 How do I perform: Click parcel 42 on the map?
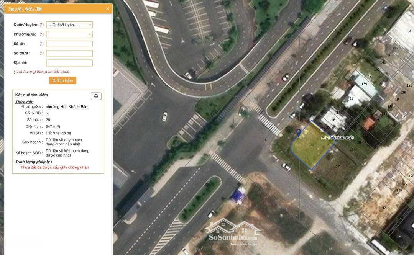point(384,208)
